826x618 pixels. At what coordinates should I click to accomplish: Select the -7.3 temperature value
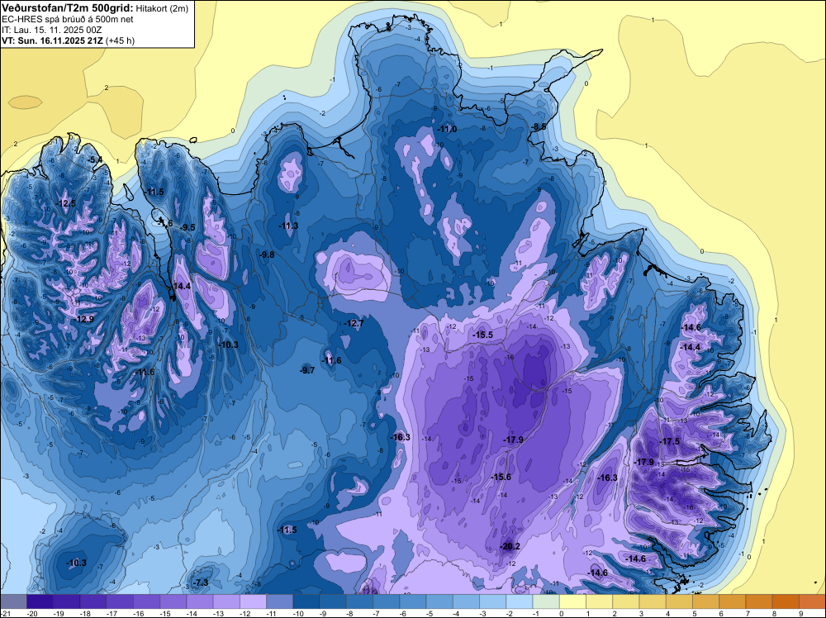tap(201, 582)
